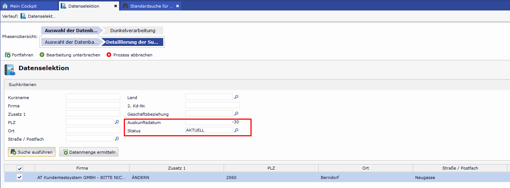Open lookup magnifier next to Land field

point(236,97)
